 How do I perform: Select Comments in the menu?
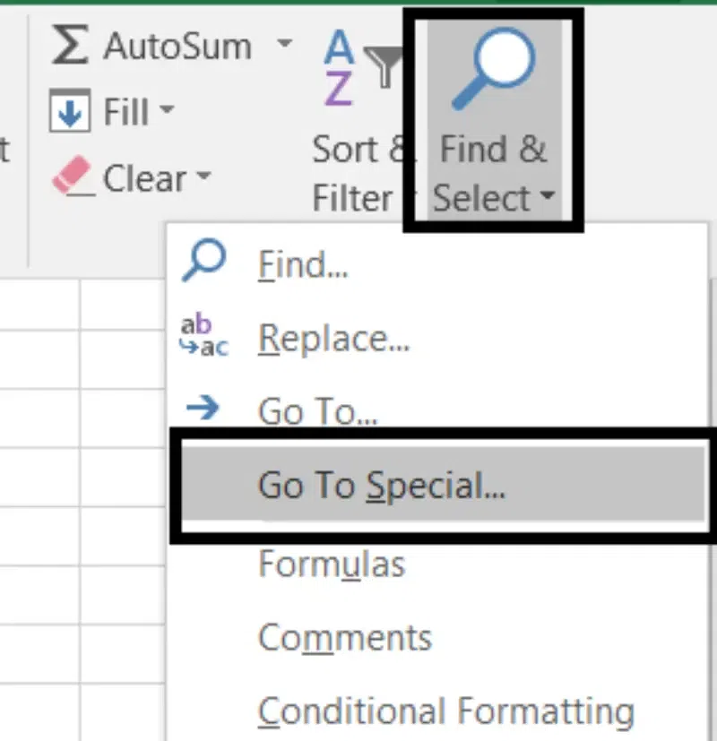tap(345, 637)
